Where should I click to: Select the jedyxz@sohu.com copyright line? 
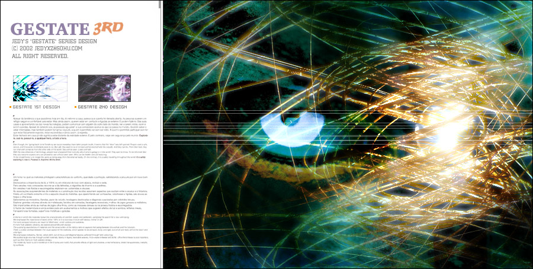coord(47,49)
